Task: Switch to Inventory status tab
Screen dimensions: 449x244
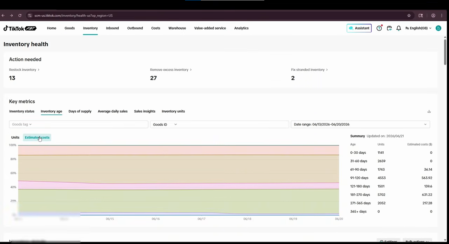Action: pos(22,111)
